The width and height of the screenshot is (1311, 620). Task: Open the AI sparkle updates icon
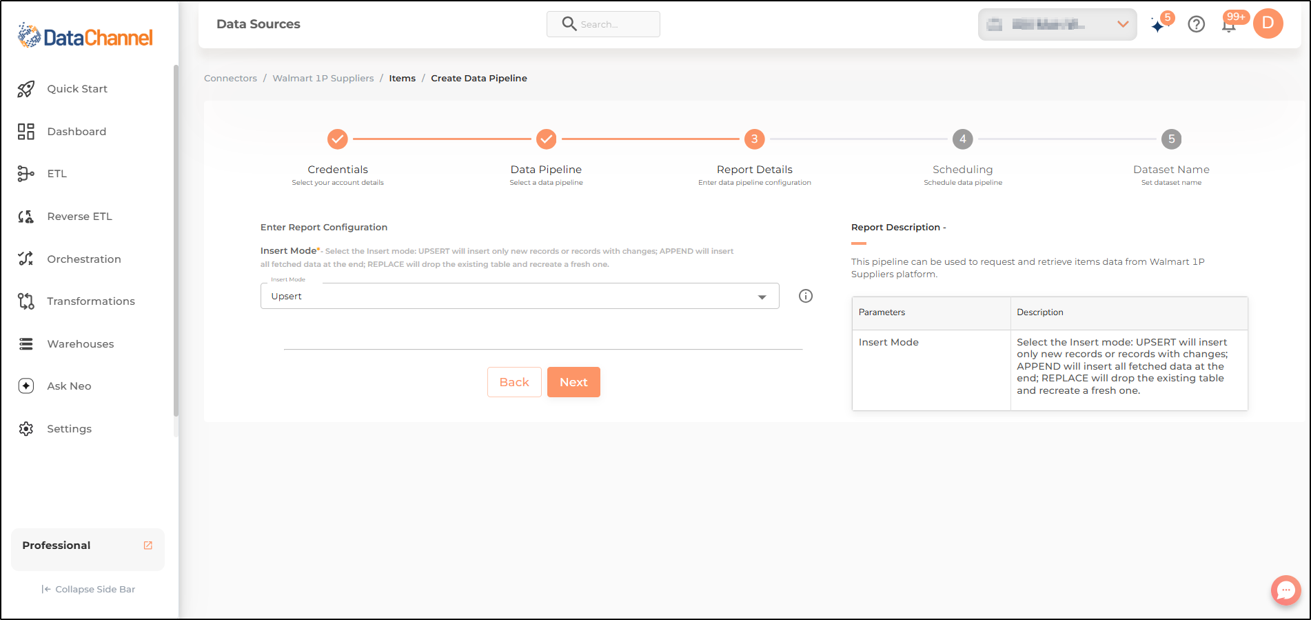pos(1159,25)
